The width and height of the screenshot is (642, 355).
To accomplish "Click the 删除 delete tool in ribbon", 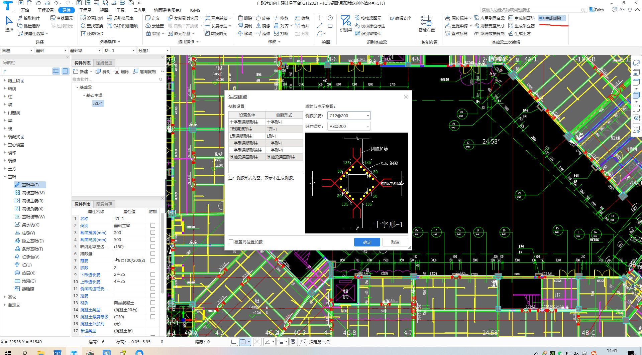I will click(245, 18).
